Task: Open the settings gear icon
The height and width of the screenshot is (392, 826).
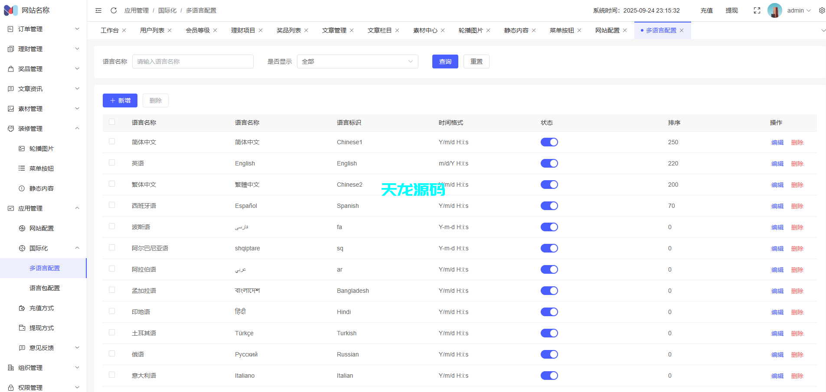Action: point(822,10)
